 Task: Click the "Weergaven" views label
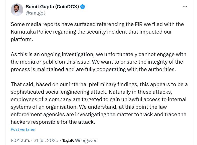tap(86, 140)
